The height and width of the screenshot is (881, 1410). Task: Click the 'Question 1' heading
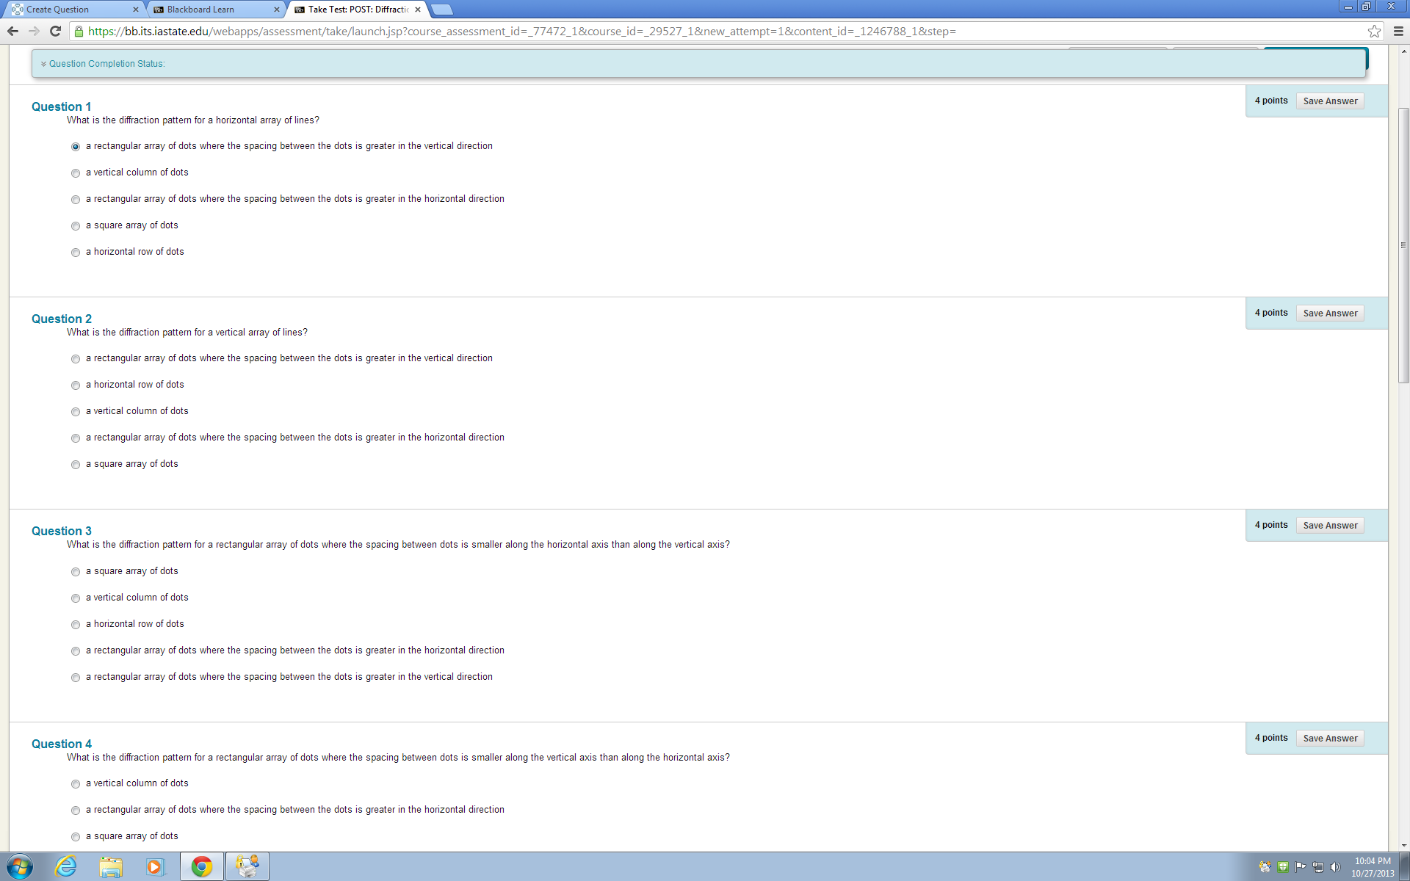pos(62,107)
